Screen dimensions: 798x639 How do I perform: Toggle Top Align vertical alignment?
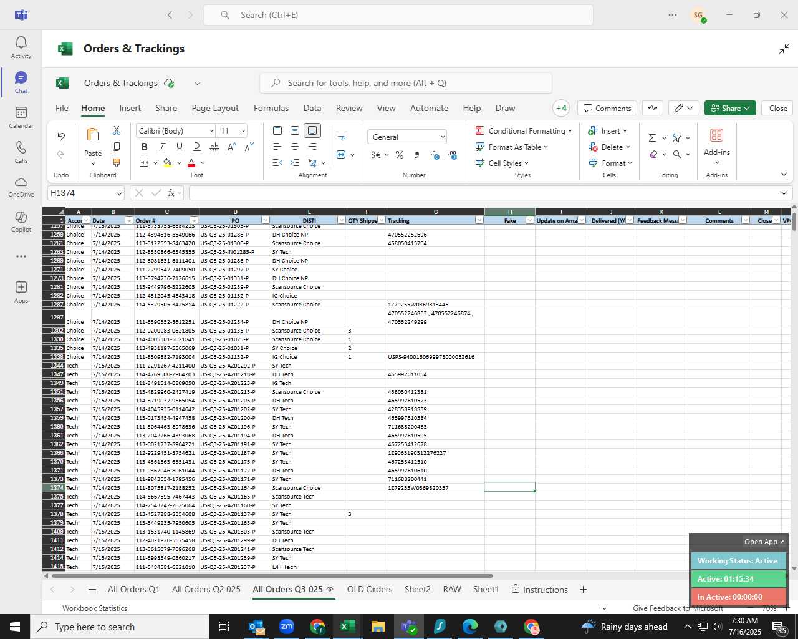pyautogui.click(x=277, y=130)
